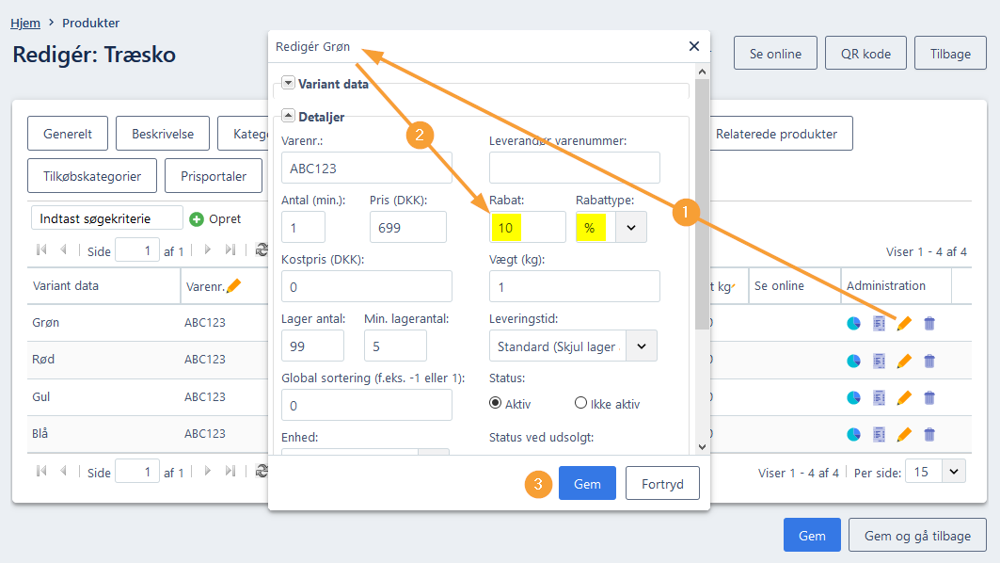Collapse the Detaljer section

pyautogui.click(x=288, y=116)
